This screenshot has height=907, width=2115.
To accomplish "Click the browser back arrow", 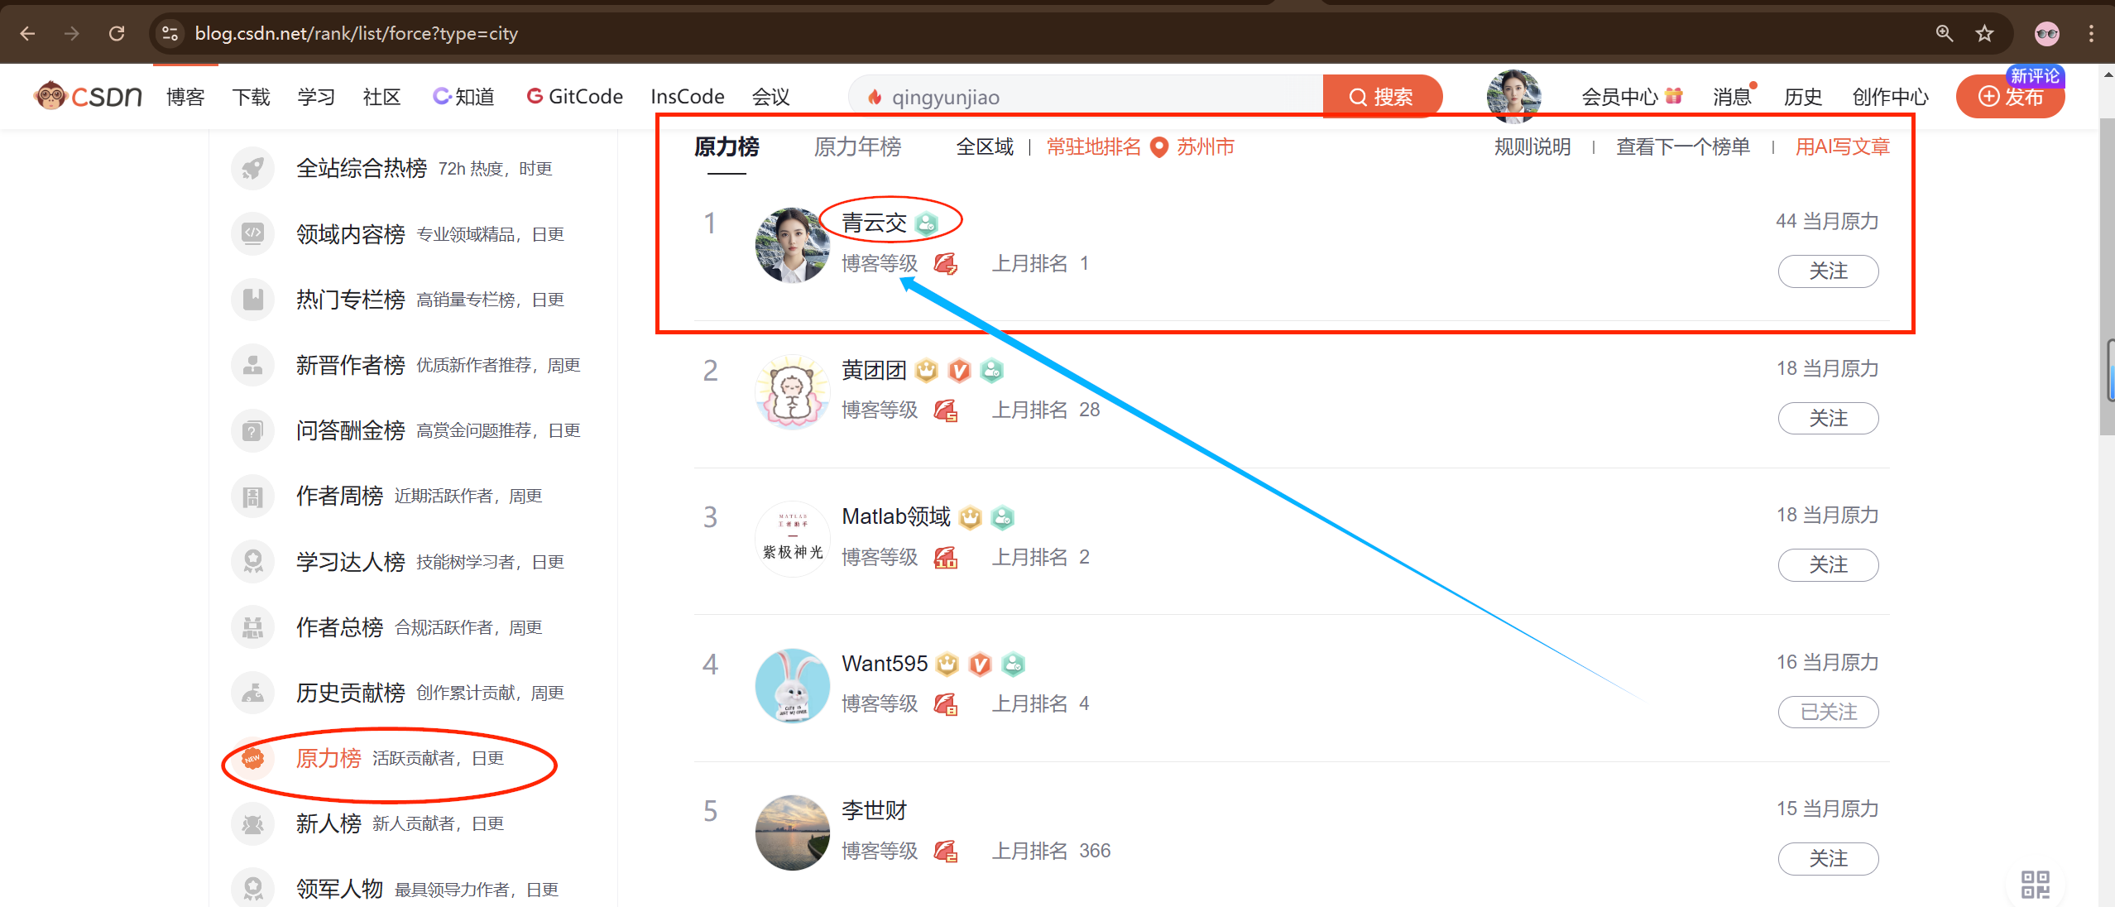I will coord(27,33).
